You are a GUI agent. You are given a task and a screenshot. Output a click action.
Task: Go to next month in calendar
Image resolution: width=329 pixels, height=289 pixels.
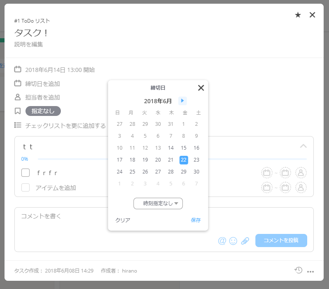pos(182,101)
